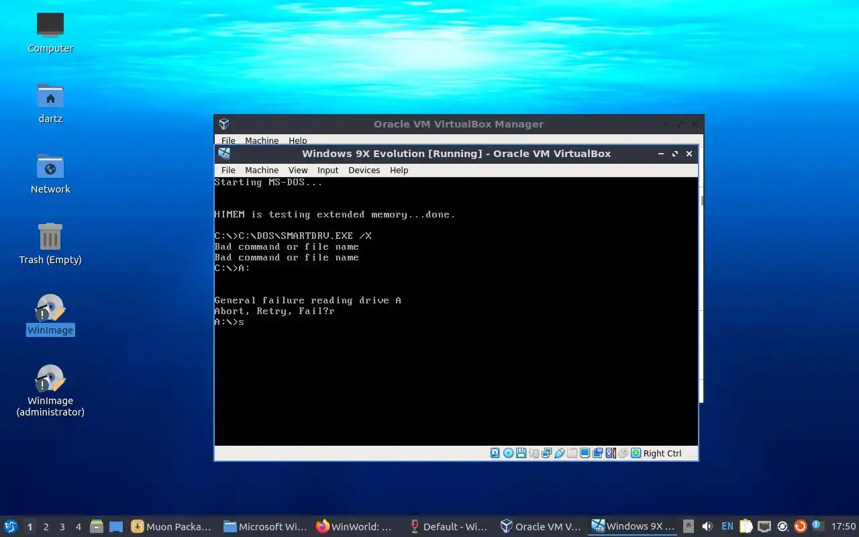Switch to virtual desktop 3
The height and width of the screenshot is (537, 859).
(62, 527)
